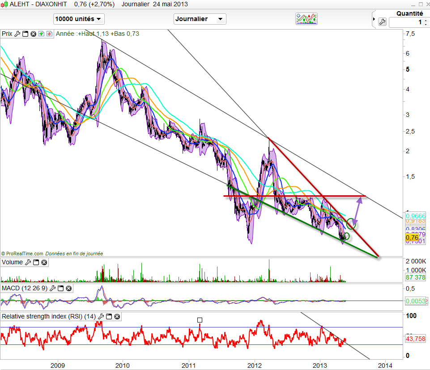The height and width of the screenshot is (370, 430).
Task: Open Prix panel settings wrench
Action: (x=17, y=34)
